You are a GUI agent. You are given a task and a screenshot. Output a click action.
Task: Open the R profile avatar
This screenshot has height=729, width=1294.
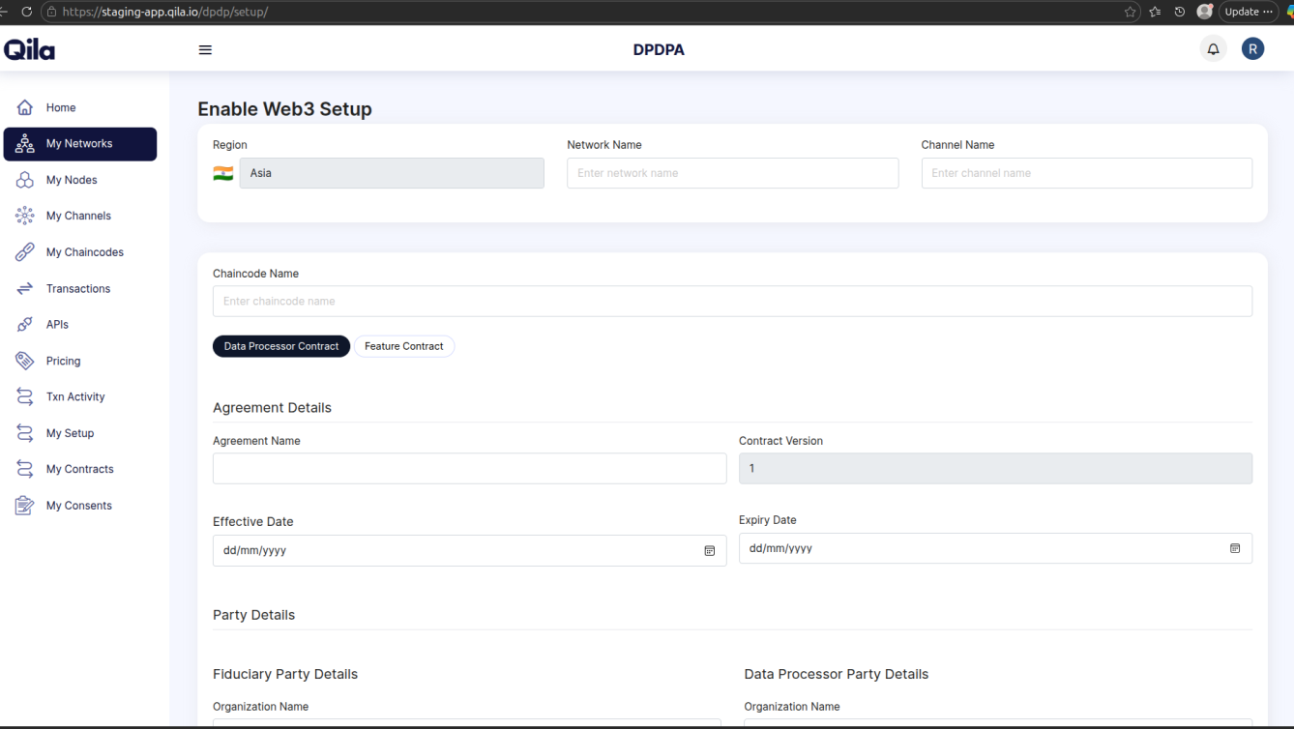point(1252,47)
